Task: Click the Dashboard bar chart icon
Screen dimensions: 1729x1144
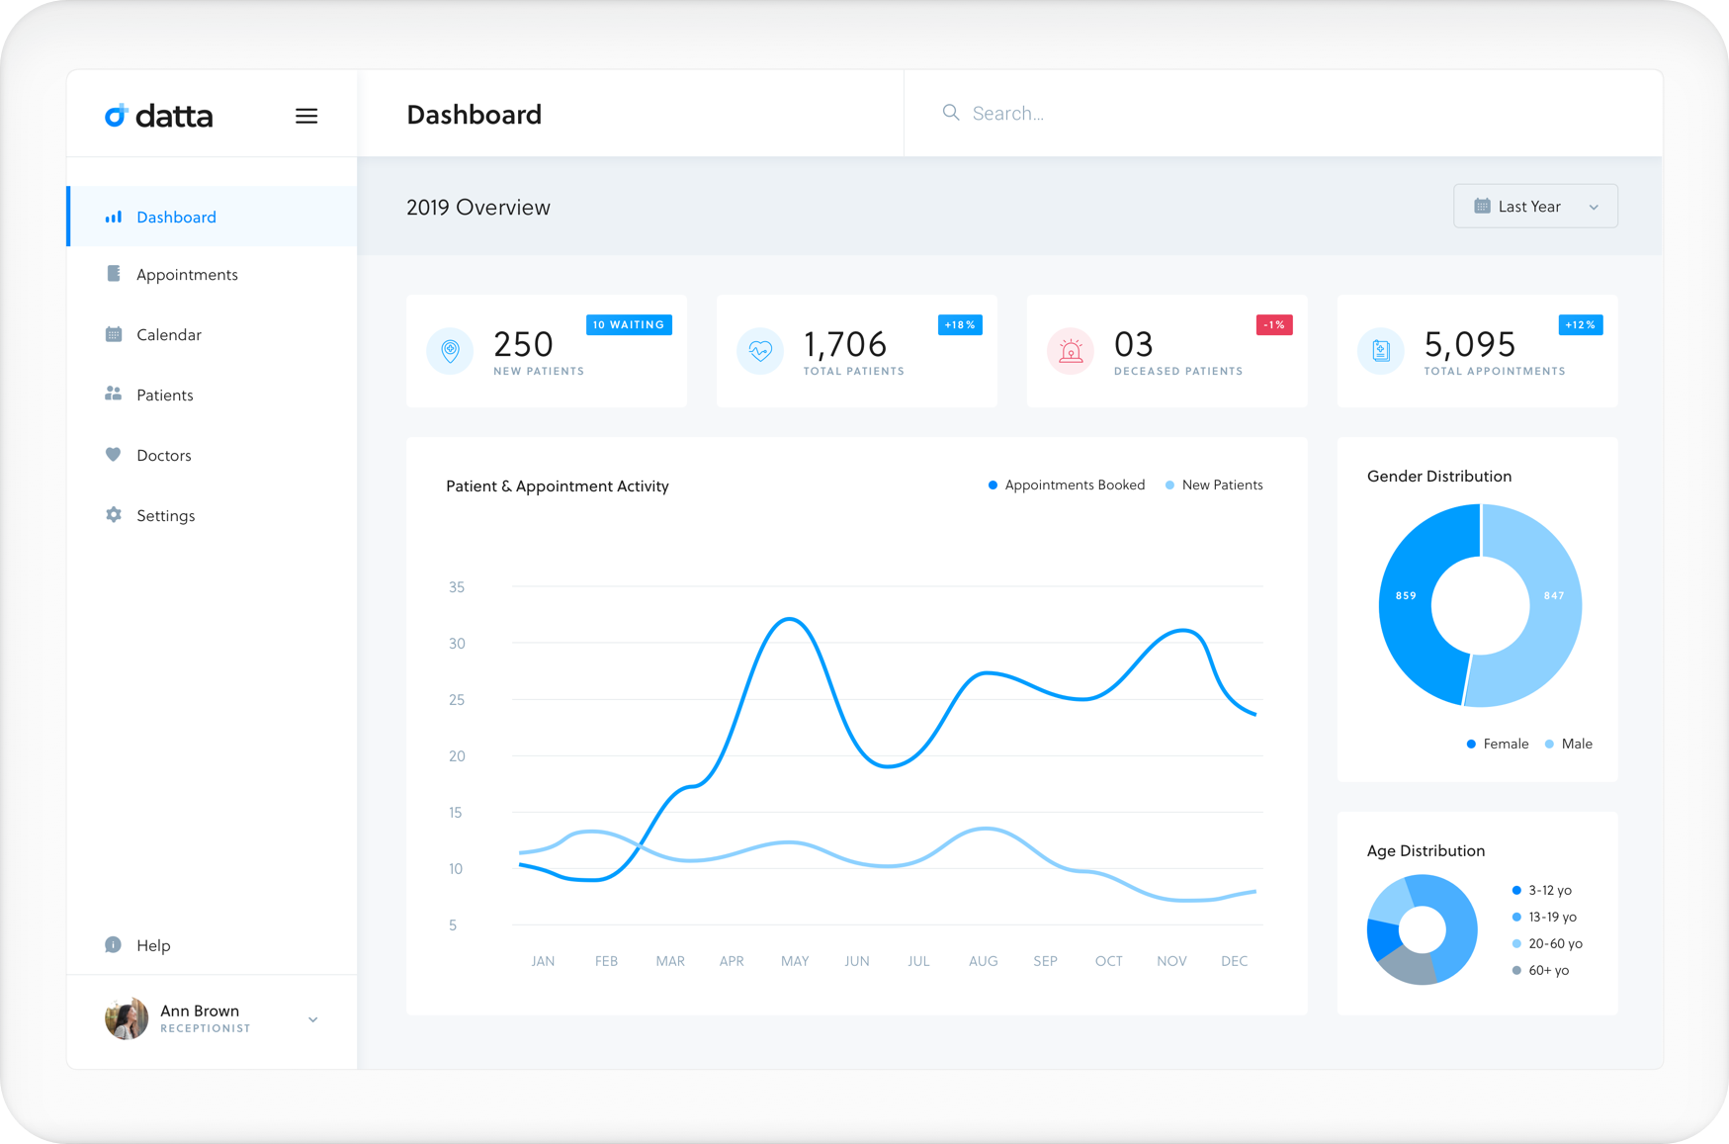Action: tap(114, 217)
